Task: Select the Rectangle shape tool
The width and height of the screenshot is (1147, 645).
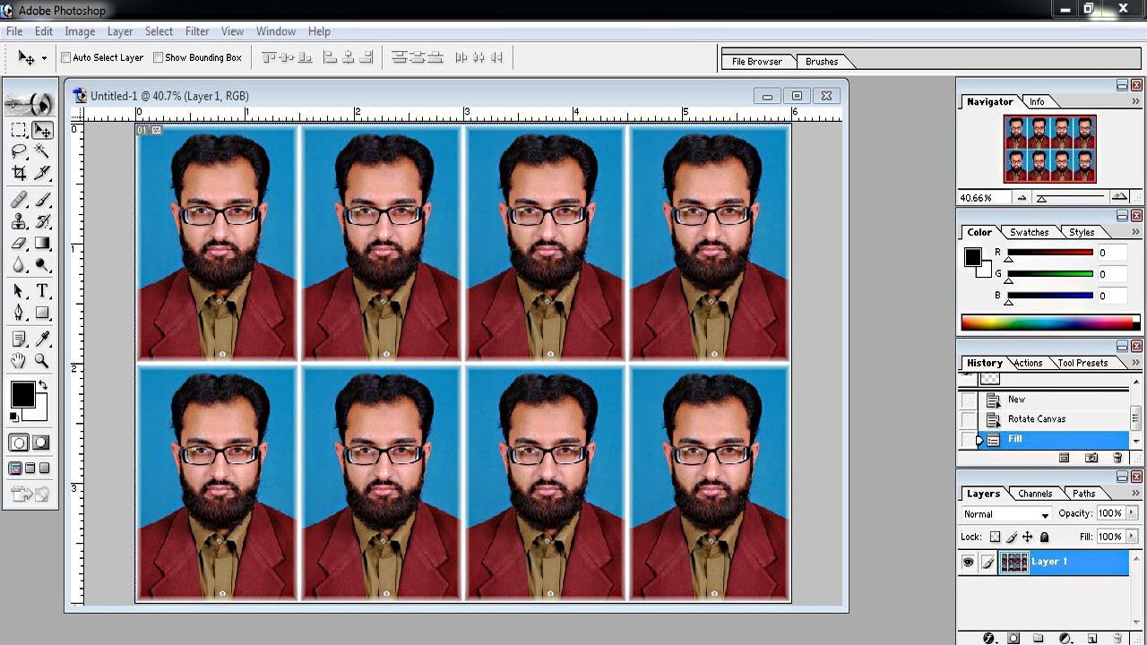Action: pyautogui.click(x=42, y=313)
